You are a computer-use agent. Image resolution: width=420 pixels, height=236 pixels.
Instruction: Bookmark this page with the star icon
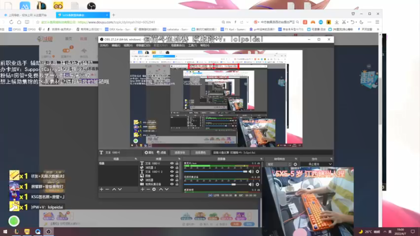38,22
